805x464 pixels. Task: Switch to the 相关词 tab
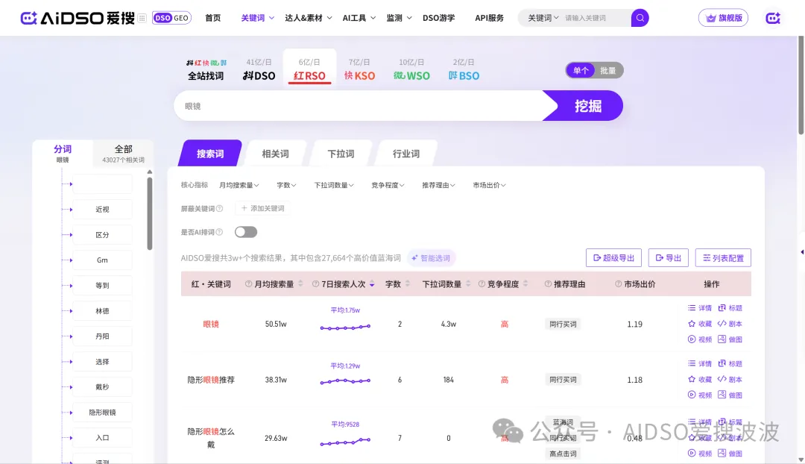[x=275, y=154]
